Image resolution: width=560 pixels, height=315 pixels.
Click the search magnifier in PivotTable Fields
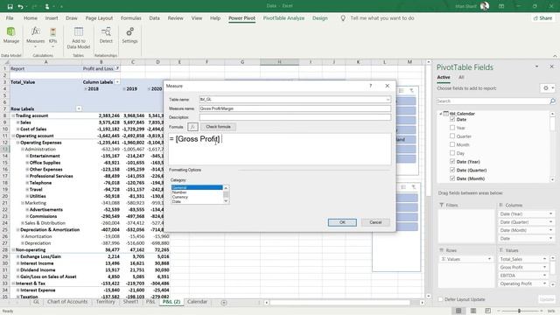click(x=552, y=101)
